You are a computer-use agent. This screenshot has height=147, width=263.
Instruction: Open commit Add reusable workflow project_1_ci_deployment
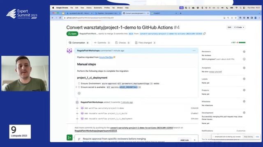click(108, 119)
